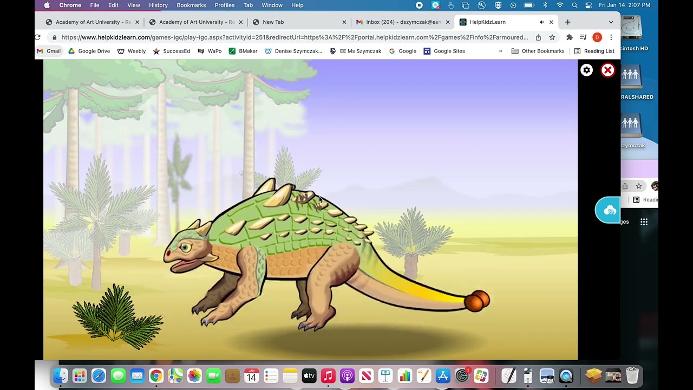Bookmark this page with the star icon

tap(552, 37)
